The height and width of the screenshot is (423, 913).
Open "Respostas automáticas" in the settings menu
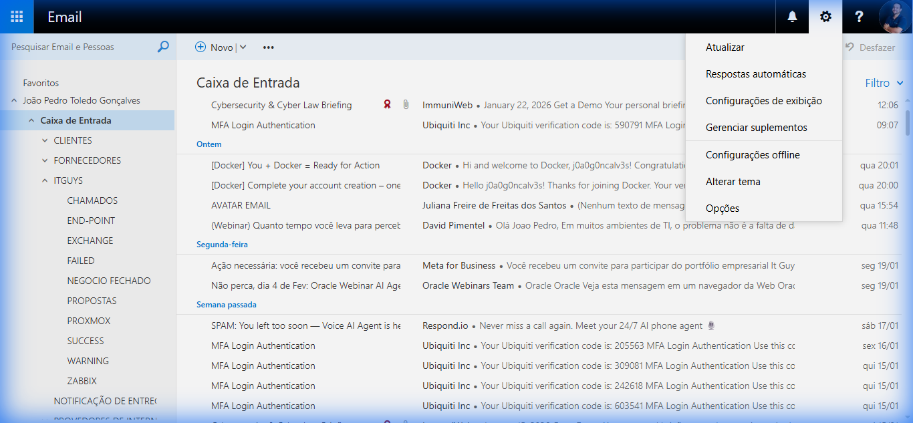click(x=756, y=74)
